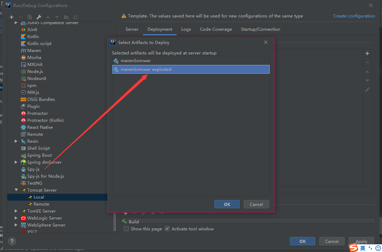Click the sort configurations icon
The image size is (382, 252).
75,17
